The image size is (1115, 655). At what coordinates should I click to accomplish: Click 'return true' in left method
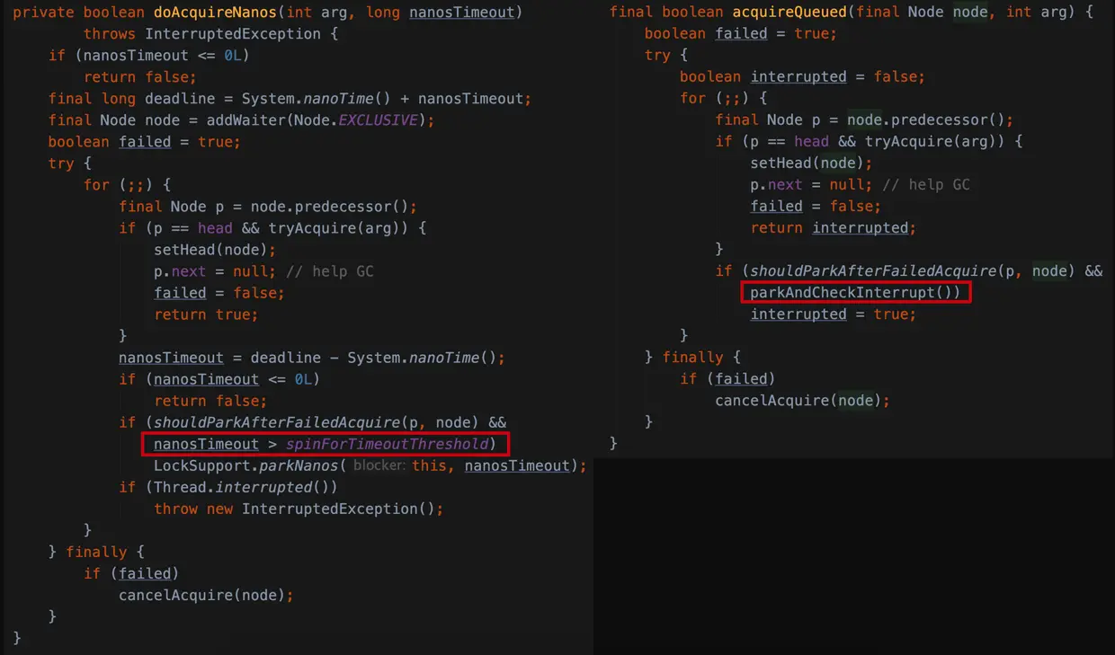[x=206, y=314]
